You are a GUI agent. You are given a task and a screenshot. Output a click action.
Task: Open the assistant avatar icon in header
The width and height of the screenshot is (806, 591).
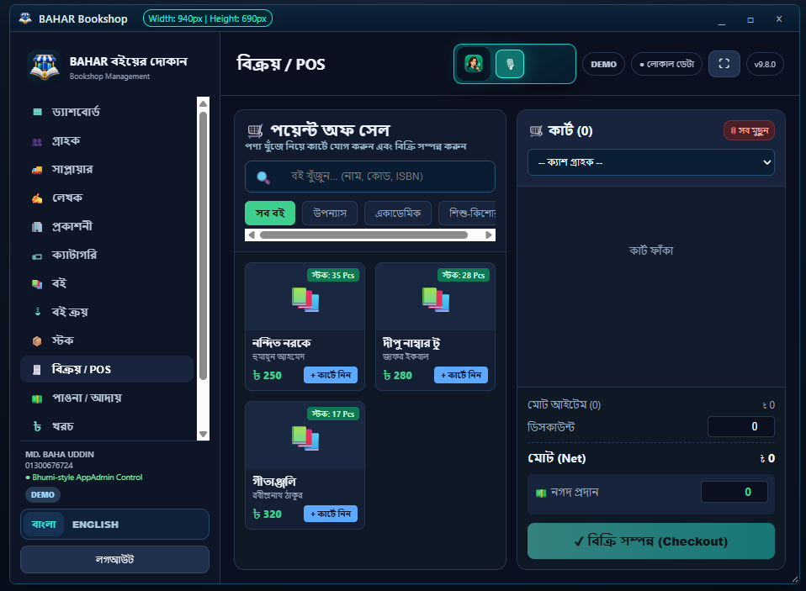474,64
